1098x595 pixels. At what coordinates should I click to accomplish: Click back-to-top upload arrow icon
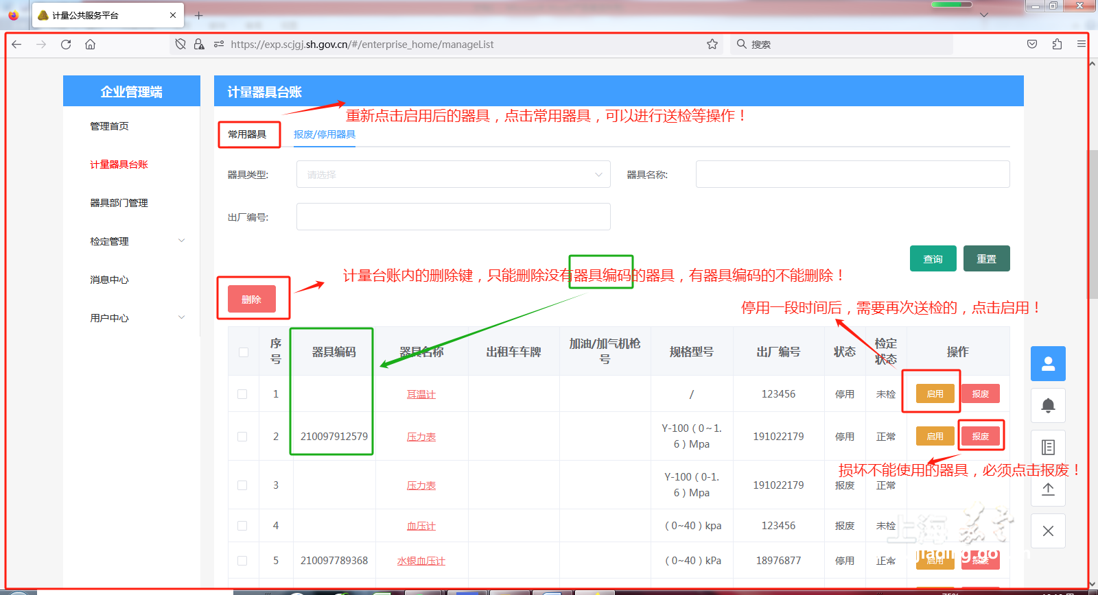pos(1048,489)
